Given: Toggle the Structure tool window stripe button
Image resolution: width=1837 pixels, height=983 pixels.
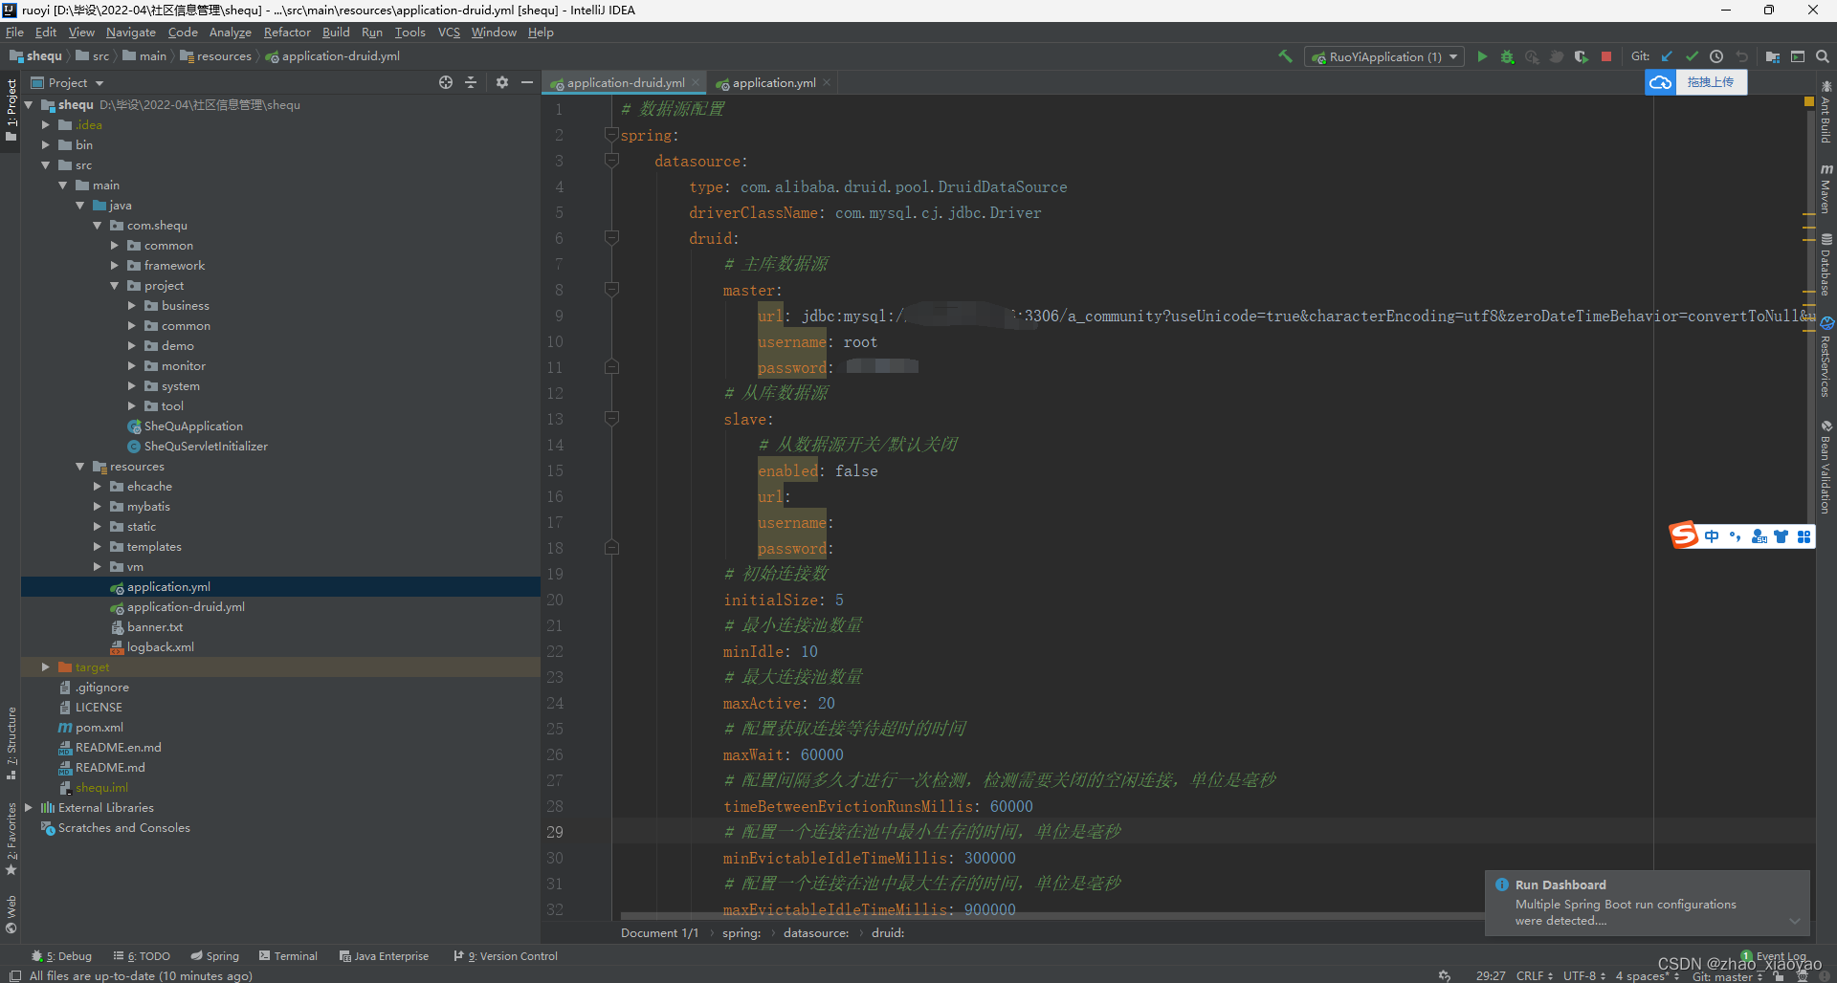Looking at the screenshot, I should 11,744.
